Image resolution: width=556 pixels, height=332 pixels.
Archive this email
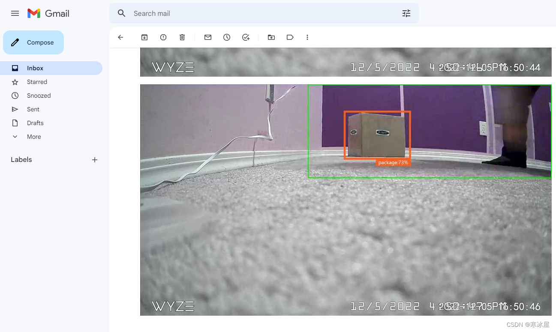click(x=144, y=37)
